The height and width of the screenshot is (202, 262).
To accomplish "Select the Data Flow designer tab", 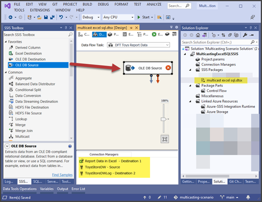I will pyautogui.click(x=99, y=34).
